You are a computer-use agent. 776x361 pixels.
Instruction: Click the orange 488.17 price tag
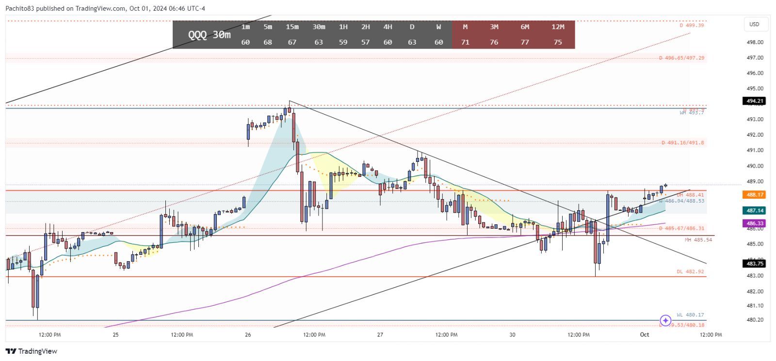[754, 195]
